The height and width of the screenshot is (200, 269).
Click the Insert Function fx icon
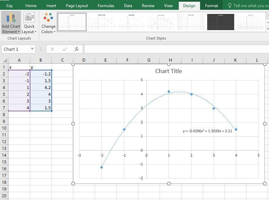click(x=77, y=49)
